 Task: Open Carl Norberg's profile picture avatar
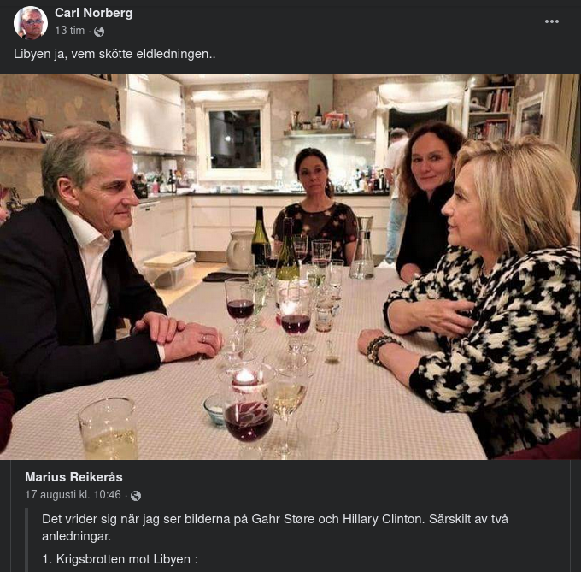tap(31, 22)
